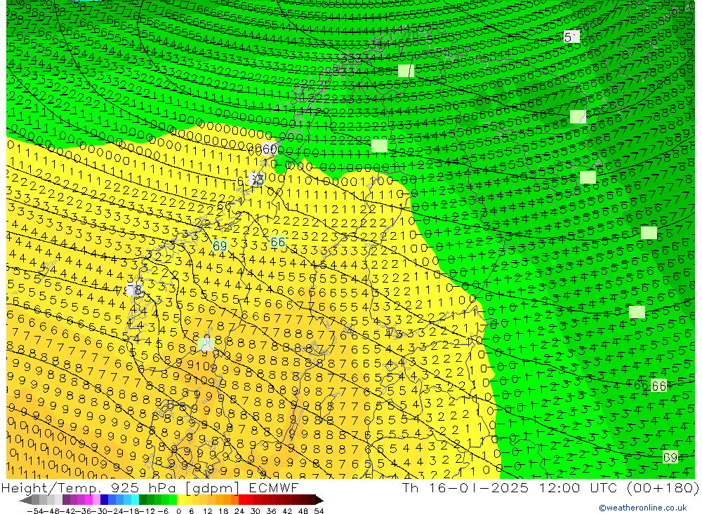Click the '(00+180)' forecast hour text
Image resolution: width=702 pixels, height=514 pixels.
pos(663,488)
